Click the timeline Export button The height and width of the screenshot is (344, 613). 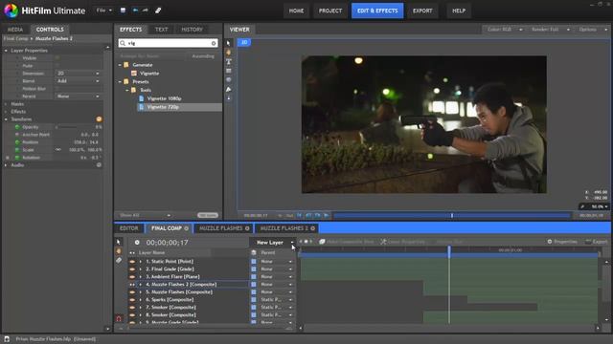tap(597, 242)
